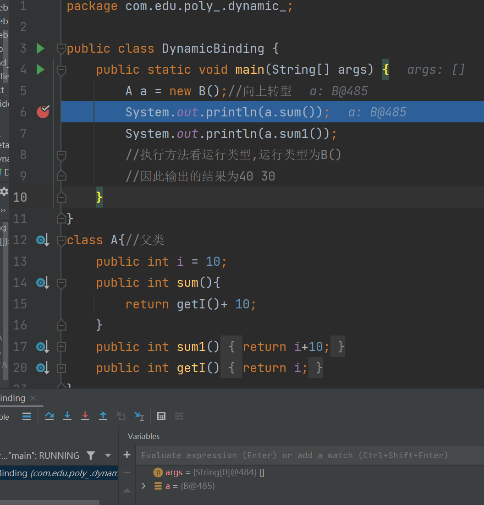Open Evaluate Expression calculator icon
Viewport: 484px width, 505px height.
pos(161,417)
